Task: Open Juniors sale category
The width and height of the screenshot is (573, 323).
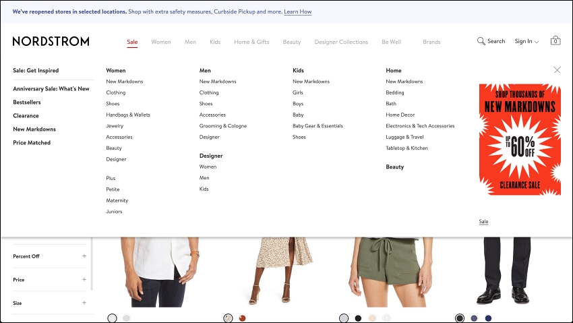Action: point(114,212)
